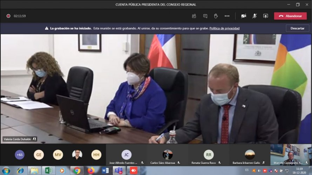This screenshot has height=175, width=312.
Task: Select Carlos Sáez Abarzua participant tile
Action: pyautogui.click(x=168, y=155)
